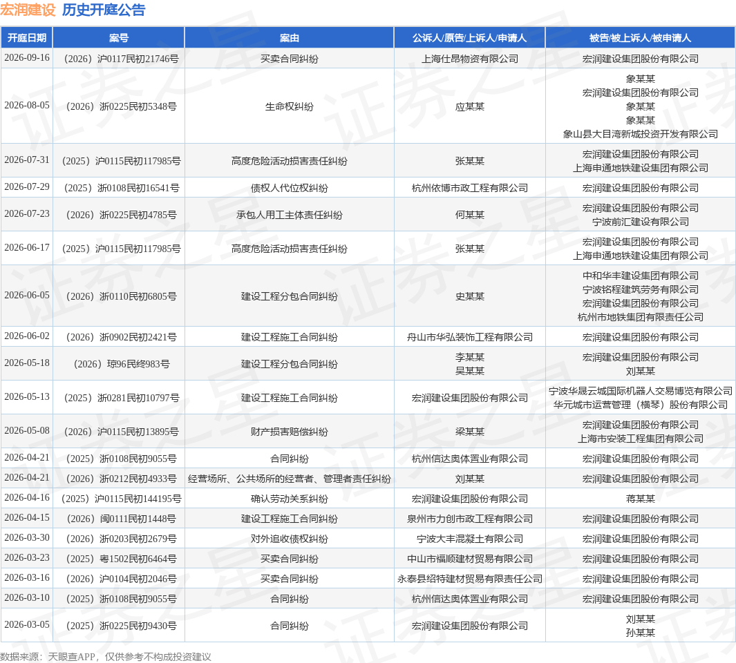The width and height of the screenshot is (736, 663).
Task: Select the date cell 2026-07-29
Action: [x=27, y=186]
